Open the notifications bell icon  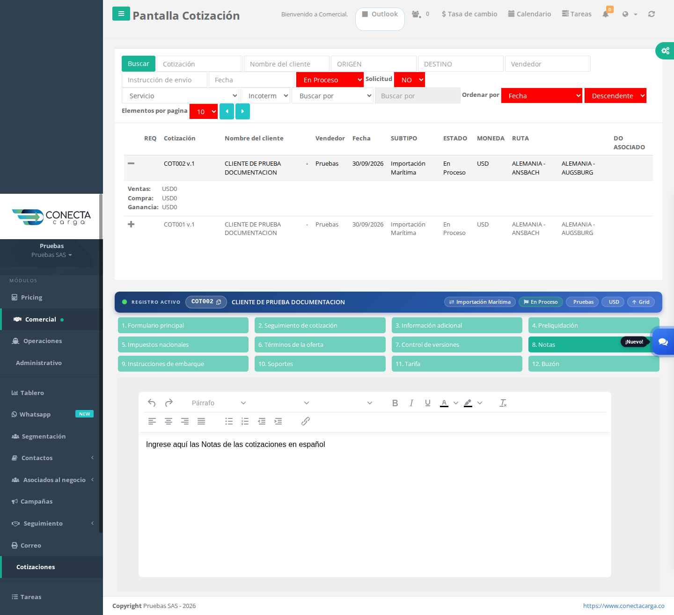point(606,14)
